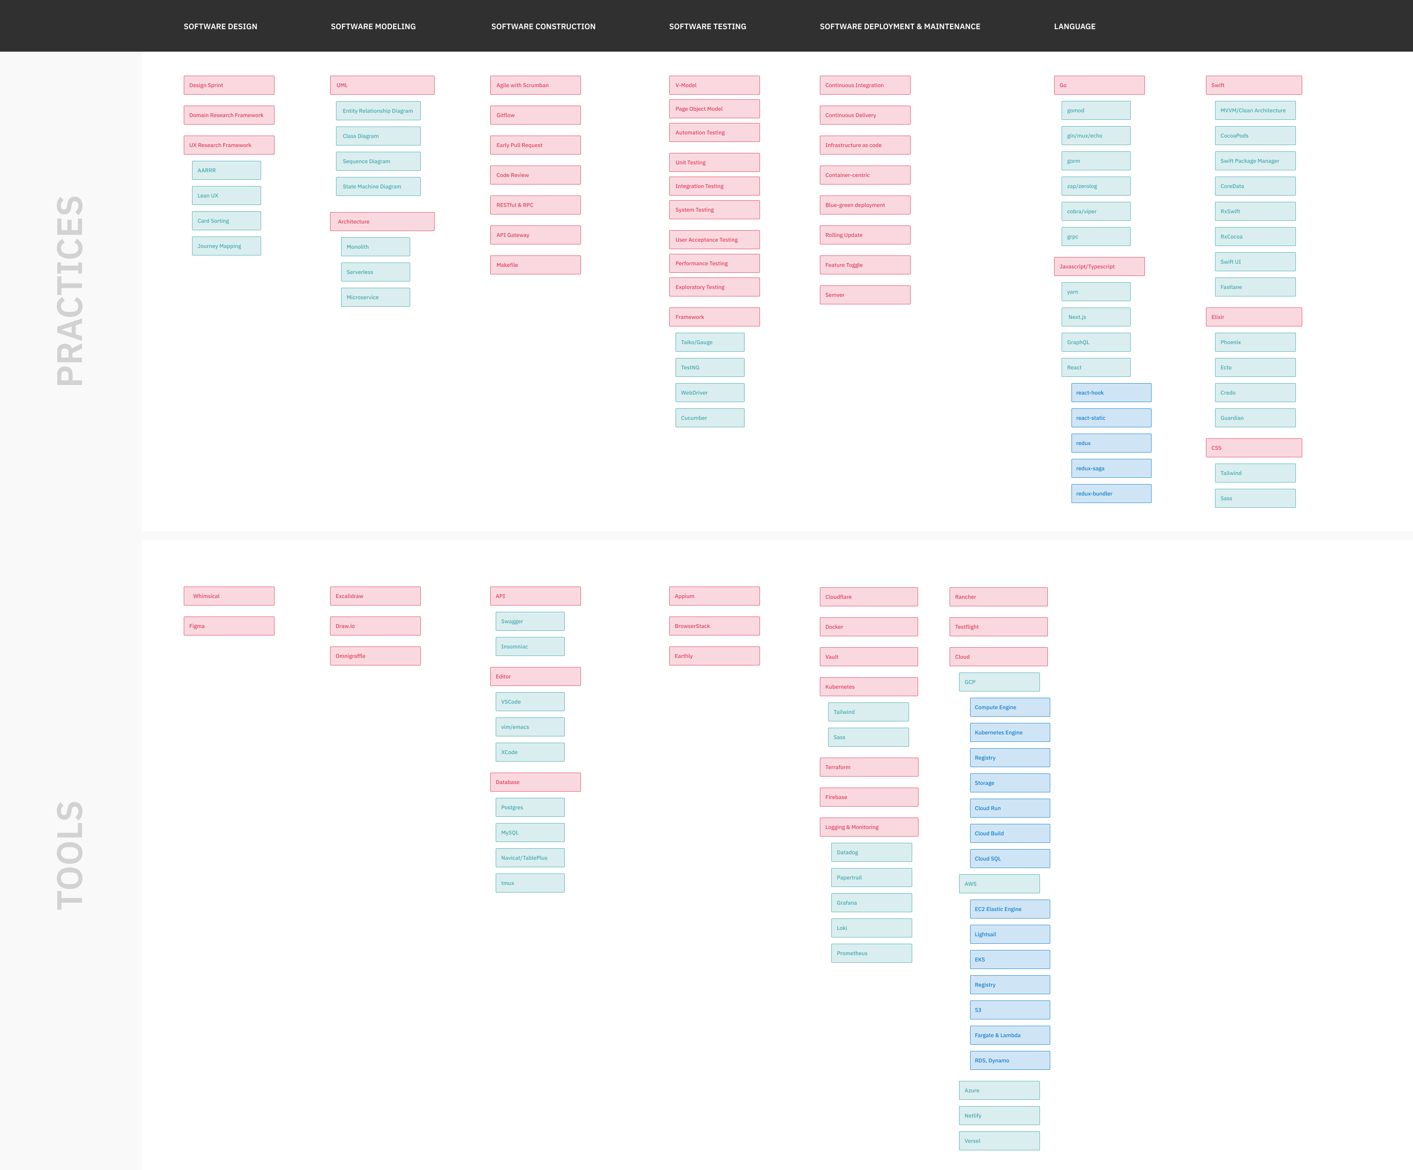Click the Swift Package Manager item

click(1256, 161)
